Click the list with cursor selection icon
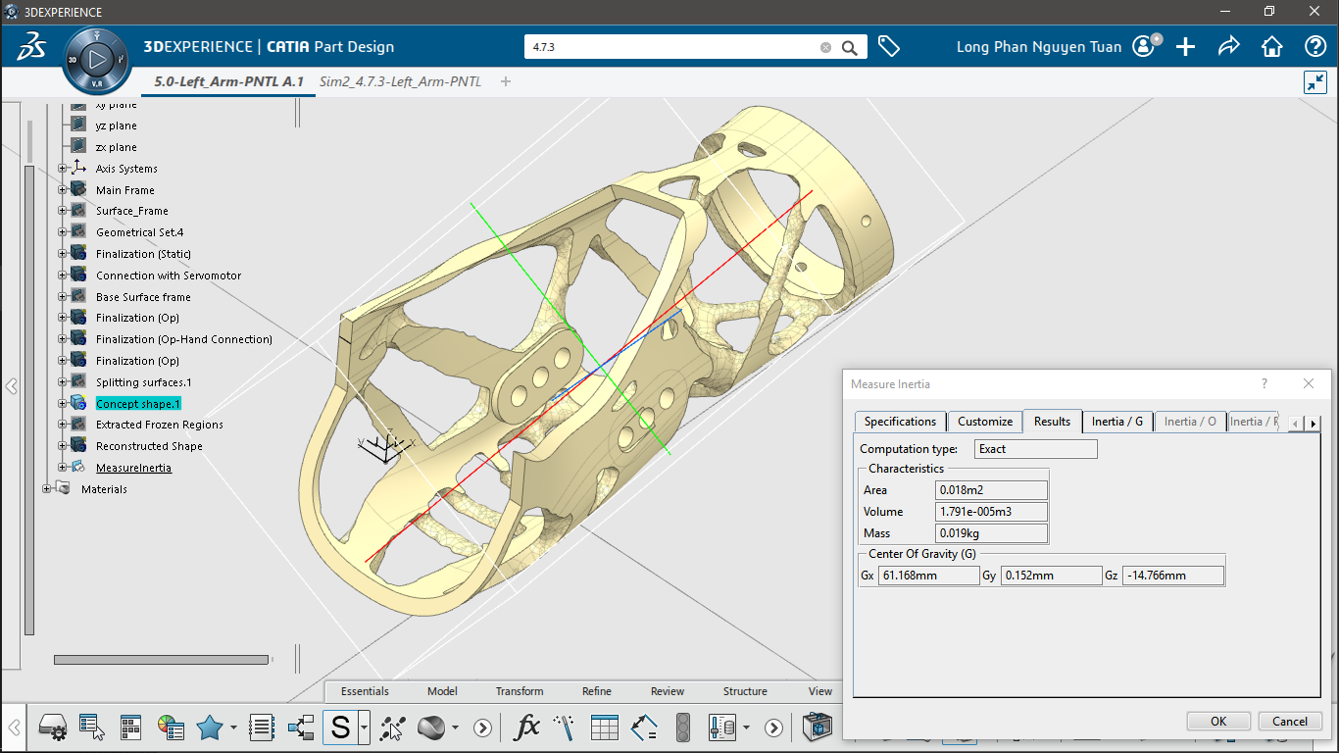 (92, 728)
